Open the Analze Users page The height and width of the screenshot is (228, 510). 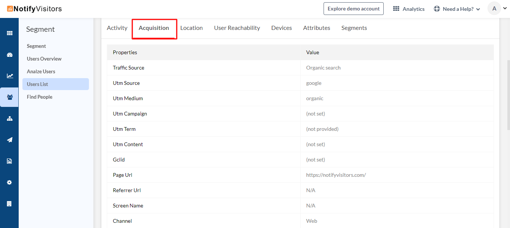[x=41, y=72]
